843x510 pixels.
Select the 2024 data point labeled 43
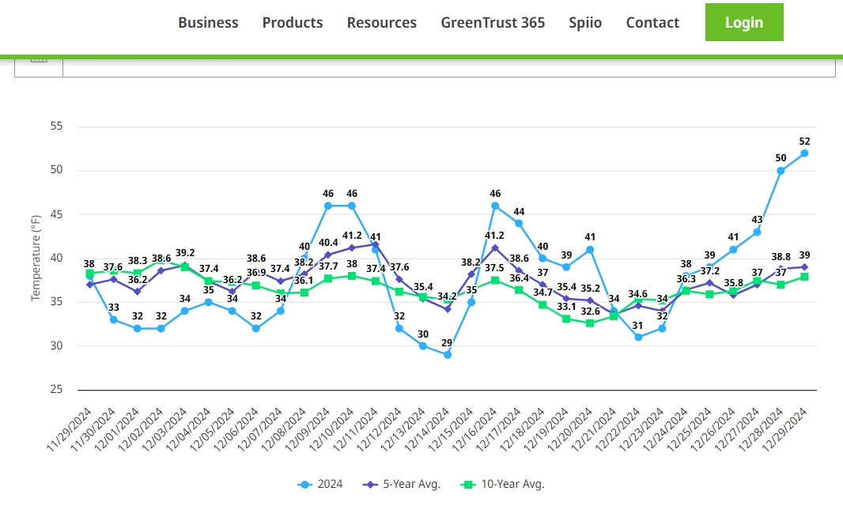point(757,232)
